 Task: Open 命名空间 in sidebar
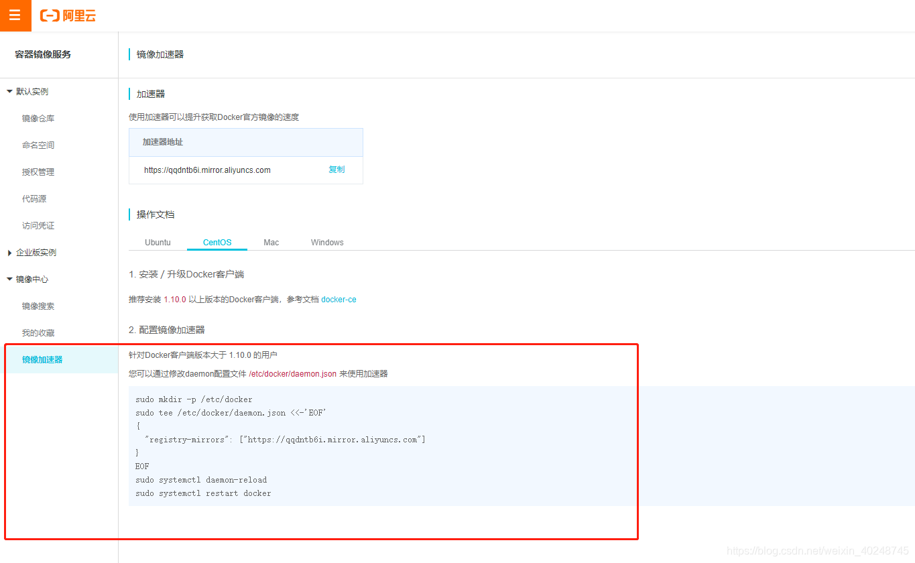point(38,145)
